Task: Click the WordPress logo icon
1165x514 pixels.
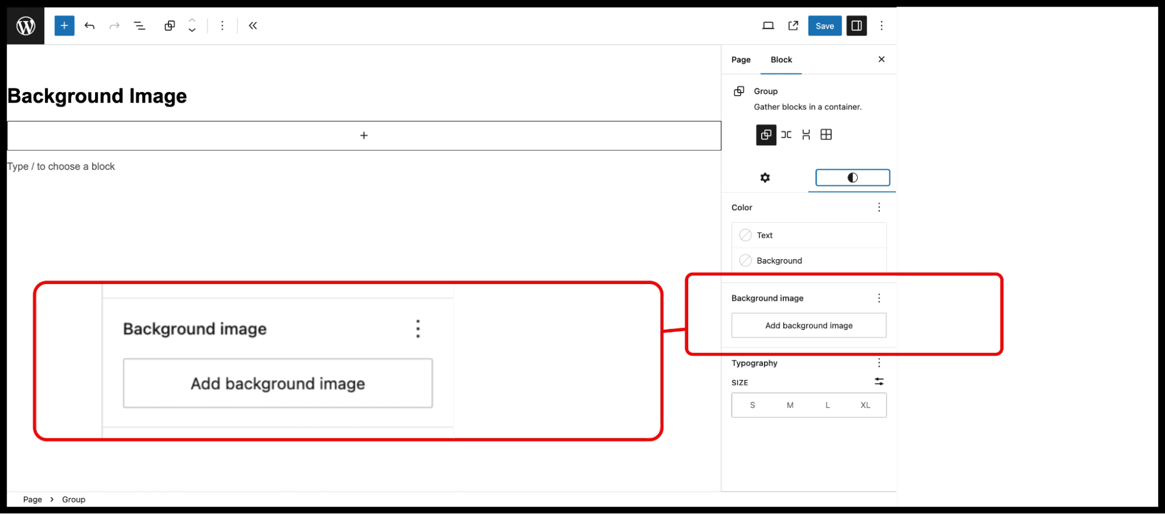Action: click(26, 26)
